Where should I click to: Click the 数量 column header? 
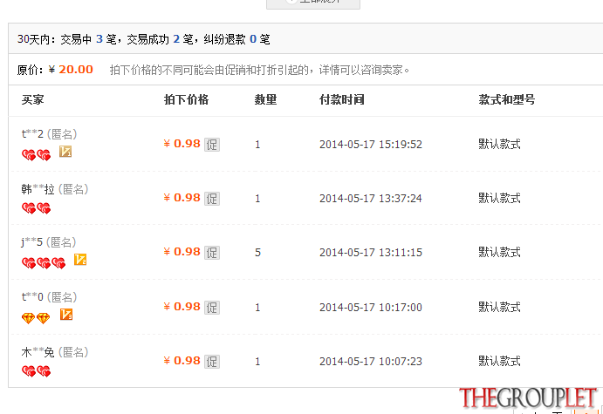point(266,100)
